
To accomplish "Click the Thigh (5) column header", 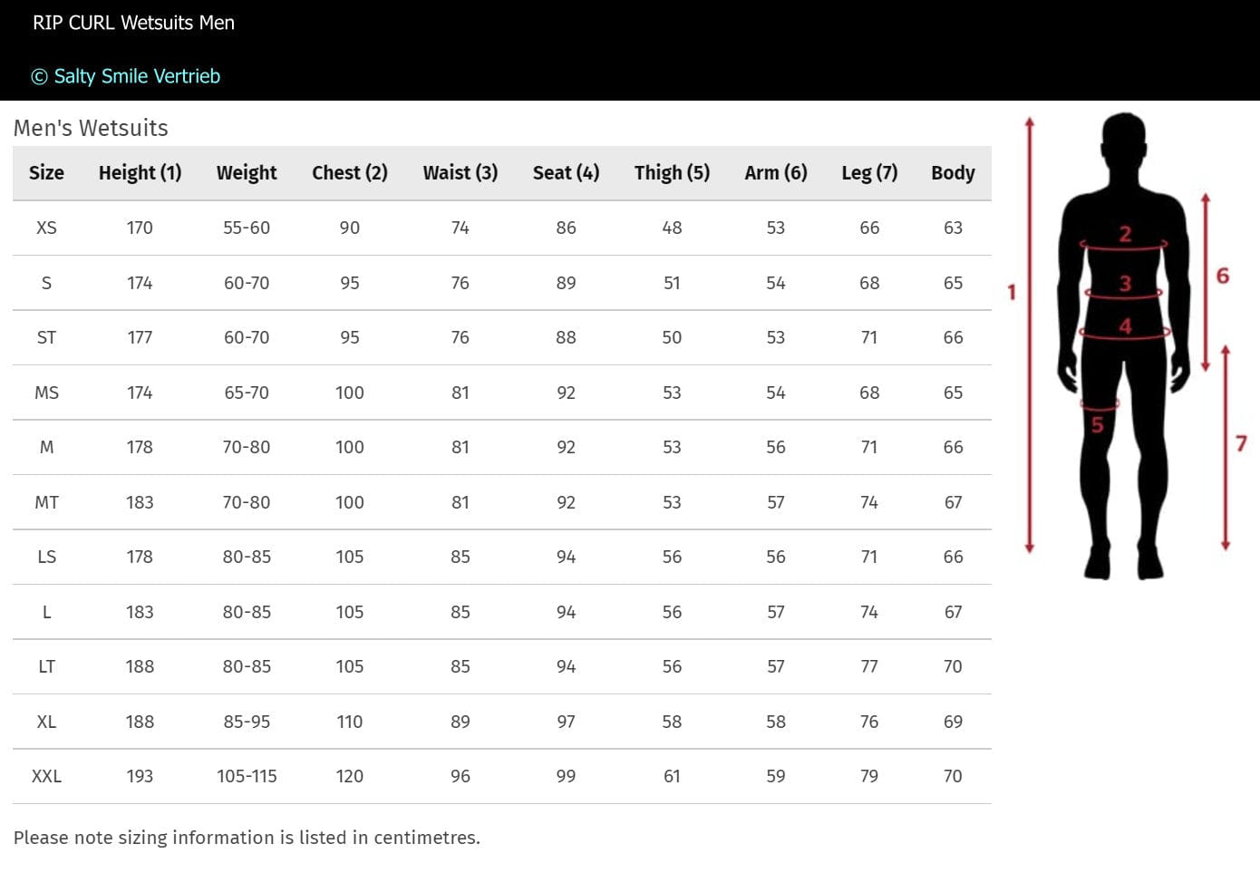I will tap(671, 172).
